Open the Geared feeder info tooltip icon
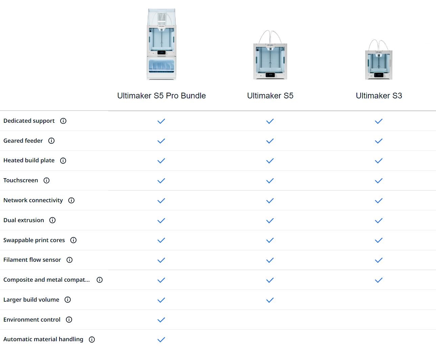The image size is (436, 349). pyautogui.click(x=51, y=141)
